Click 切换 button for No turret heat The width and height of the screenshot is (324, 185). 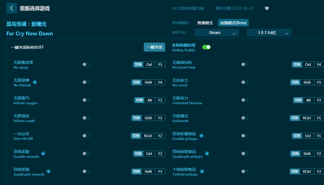pos(297,64)
